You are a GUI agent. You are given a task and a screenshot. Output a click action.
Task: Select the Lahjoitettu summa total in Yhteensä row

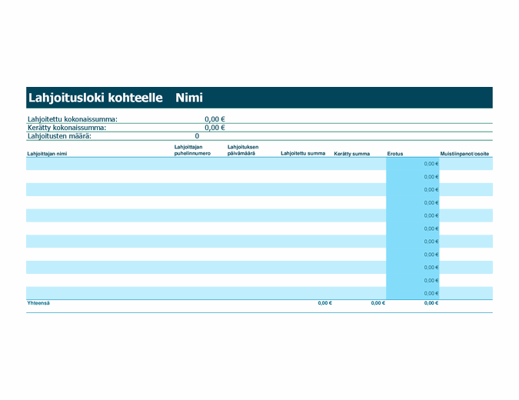[324, 303]
